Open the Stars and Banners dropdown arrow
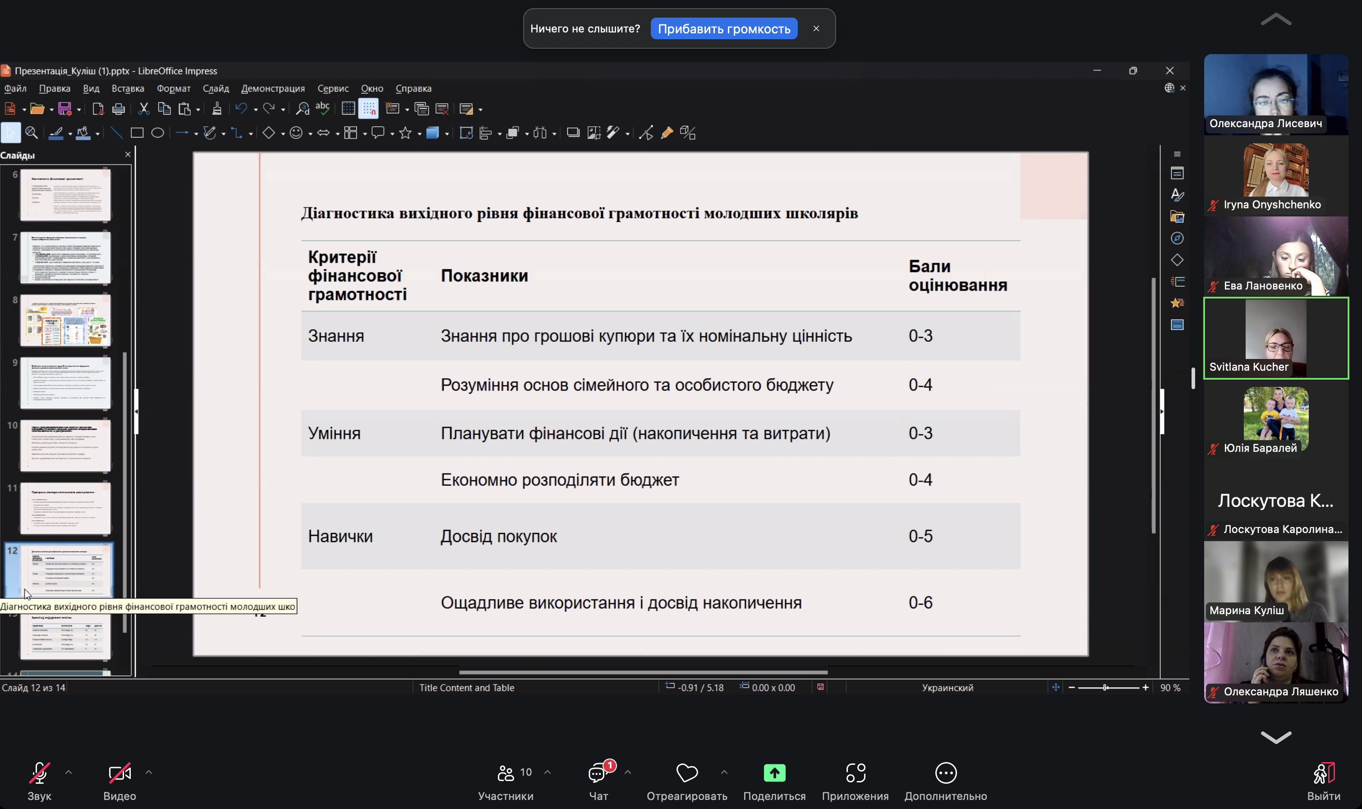1362x809 pixels. click(419, 133)
